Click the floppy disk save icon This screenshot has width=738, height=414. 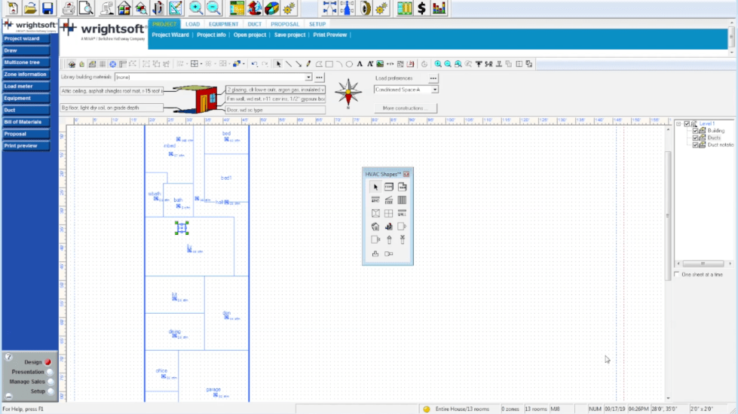pos(47,8)
